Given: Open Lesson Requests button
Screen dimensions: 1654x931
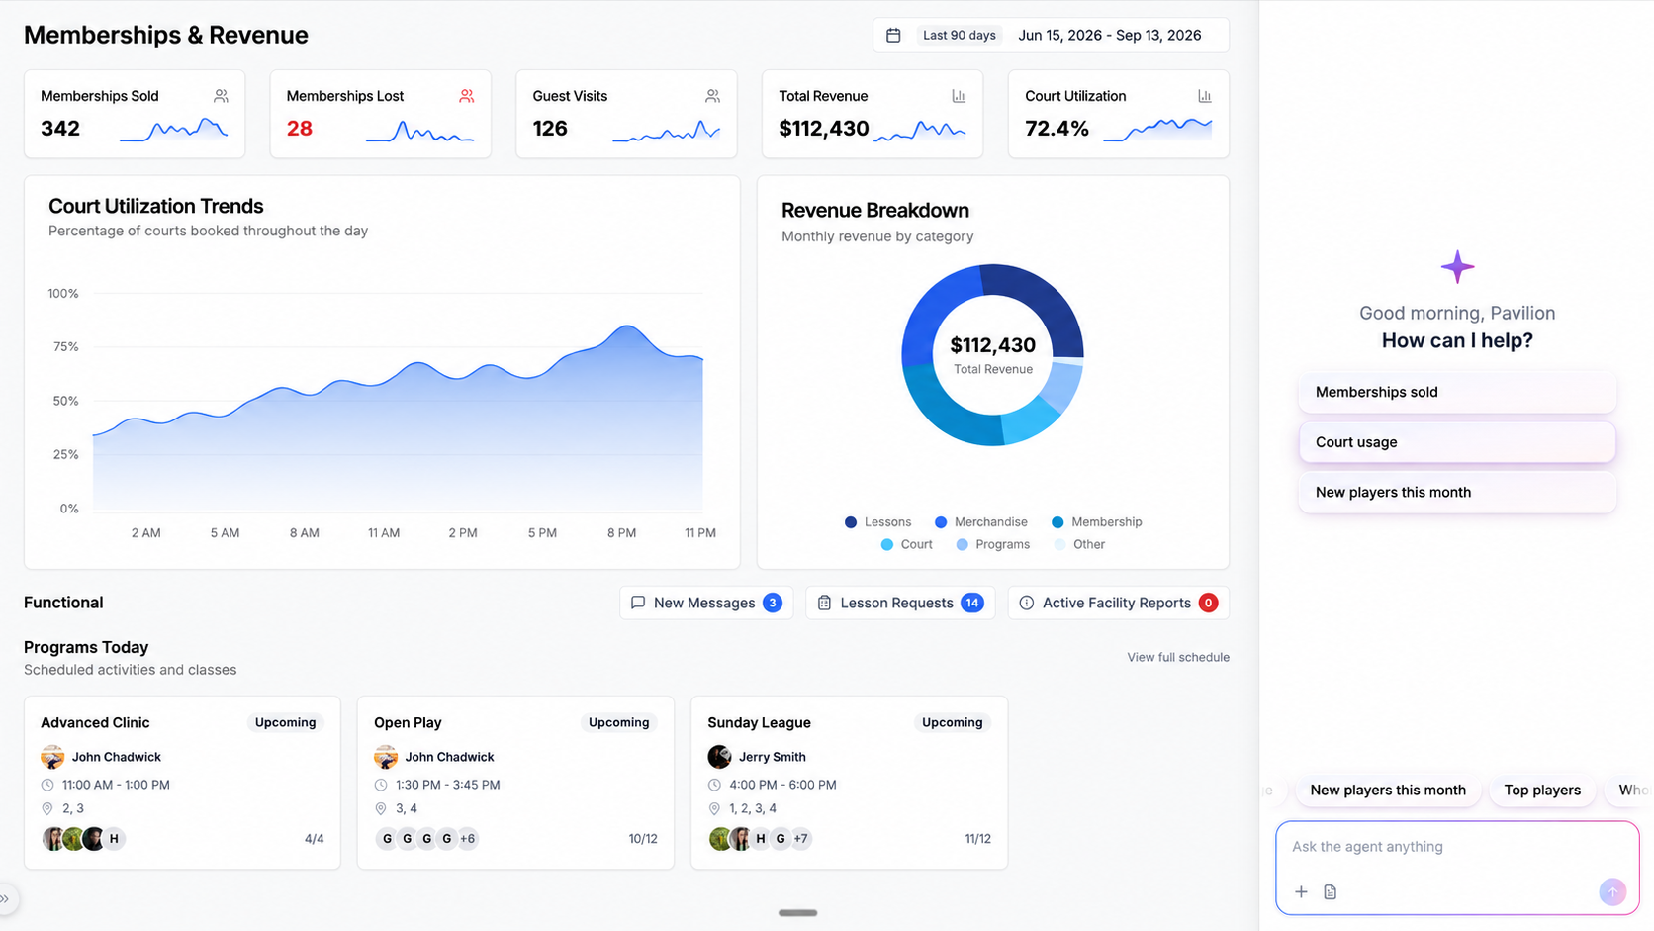Looking at the screenshot, I should [x=900, y=603].
